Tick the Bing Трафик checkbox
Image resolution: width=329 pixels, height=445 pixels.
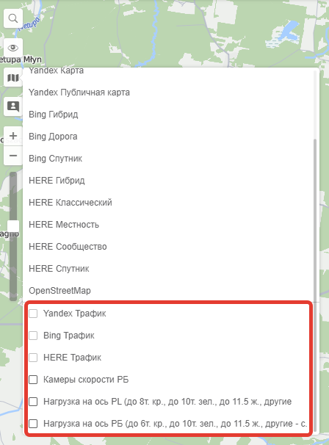tap(33, 336)
